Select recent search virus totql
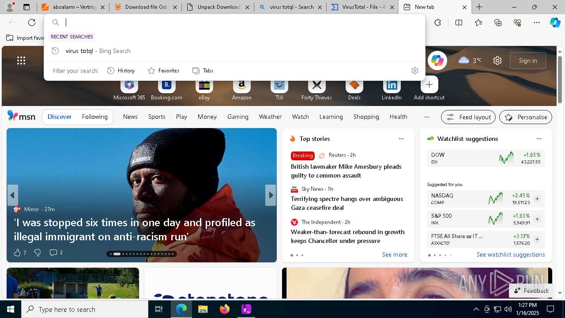The width and height of the screenshot is (565, 318). (x=234, y=51)
